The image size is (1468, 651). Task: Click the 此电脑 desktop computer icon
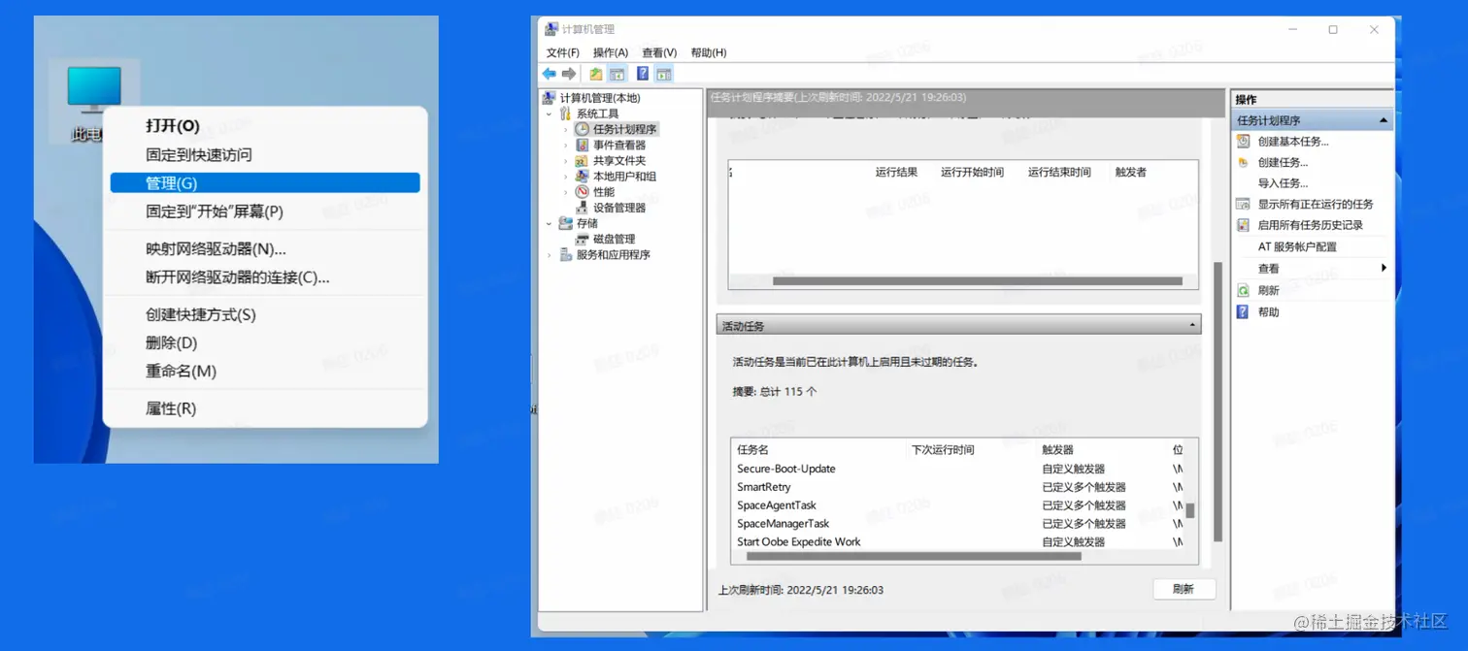click(x=94, y=89)
